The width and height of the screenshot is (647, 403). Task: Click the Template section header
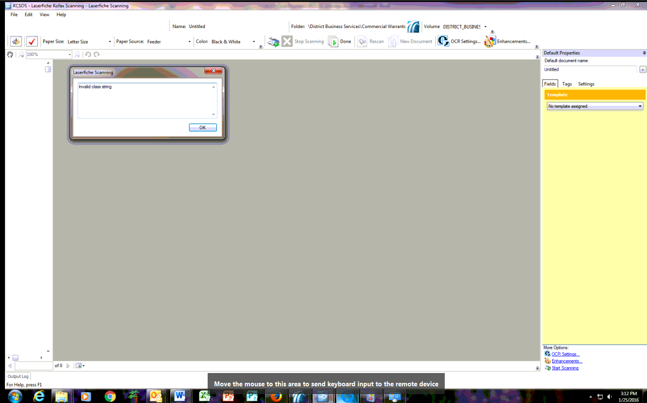coord(595,95)
